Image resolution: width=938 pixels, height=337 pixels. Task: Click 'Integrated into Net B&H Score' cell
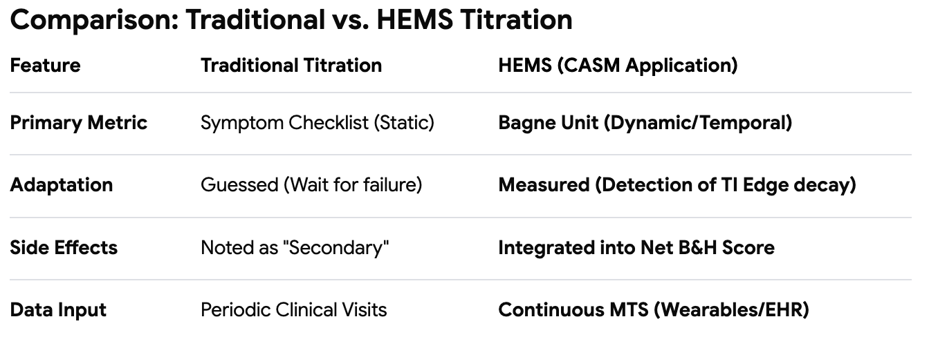(x=636, y=247)
